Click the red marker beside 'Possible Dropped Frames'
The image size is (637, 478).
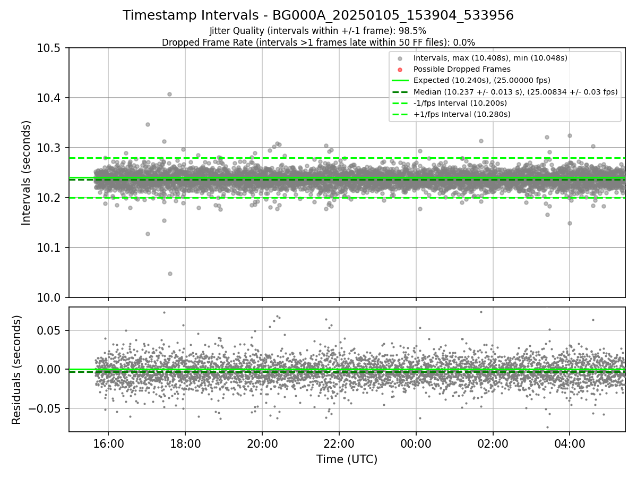400,70
